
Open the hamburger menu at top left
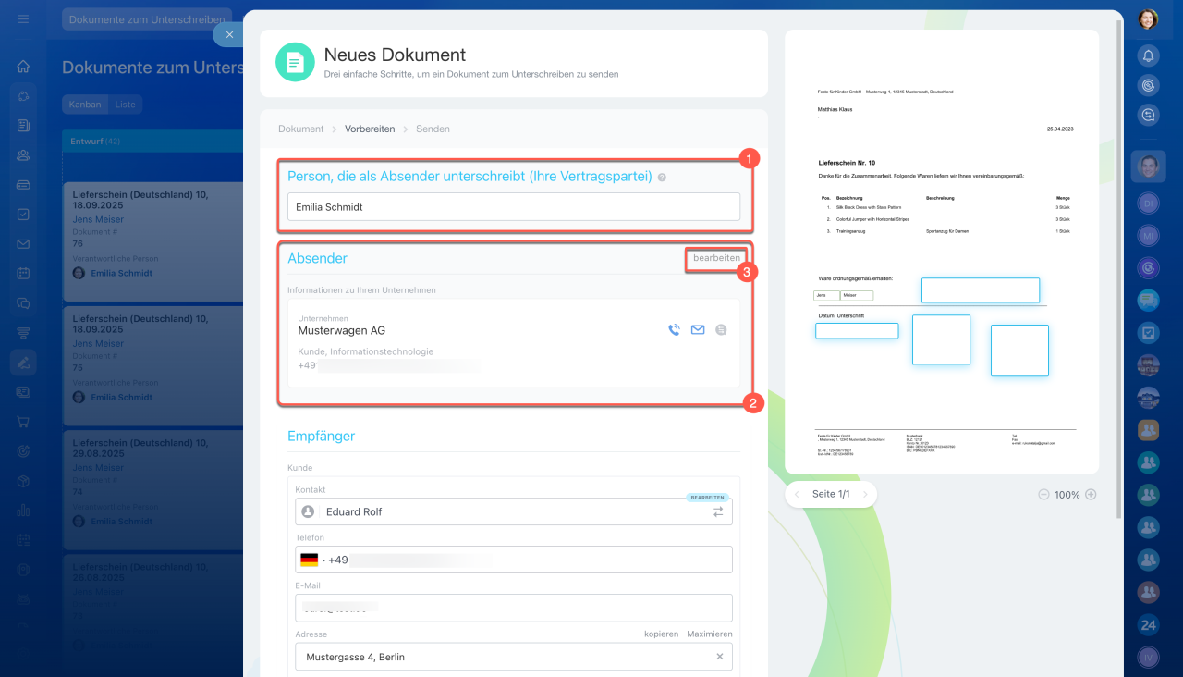point(23,18)
